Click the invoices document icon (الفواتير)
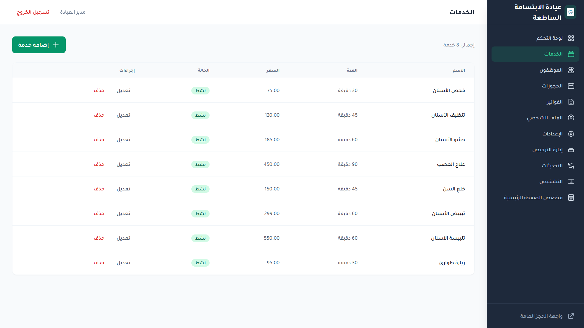Viewport: 584px width, 328px height. (x=571, y=102)
